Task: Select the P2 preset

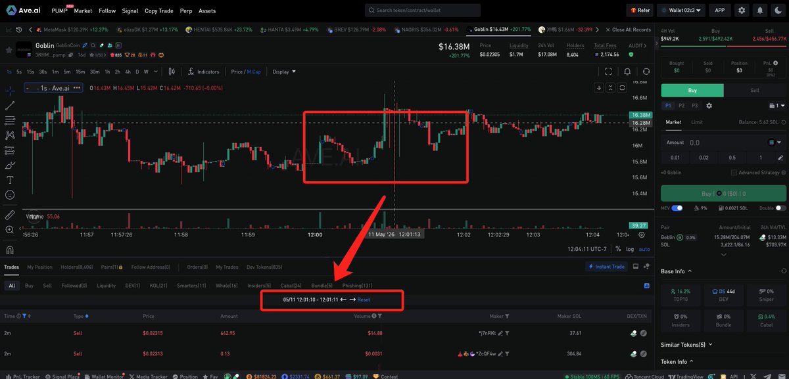Action: pyautogui.click(x=681, y=105)
